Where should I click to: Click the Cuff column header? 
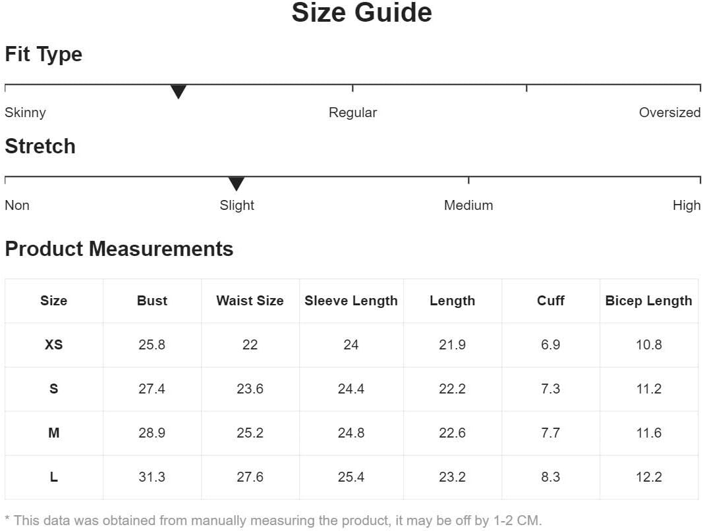pos(551,301)
